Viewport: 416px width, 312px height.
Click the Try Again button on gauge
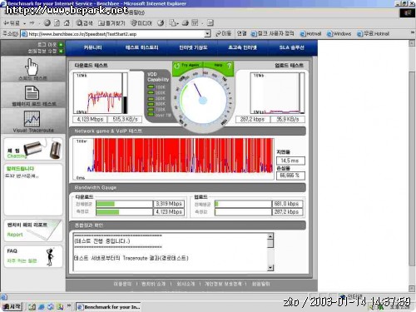pos(188,66)
